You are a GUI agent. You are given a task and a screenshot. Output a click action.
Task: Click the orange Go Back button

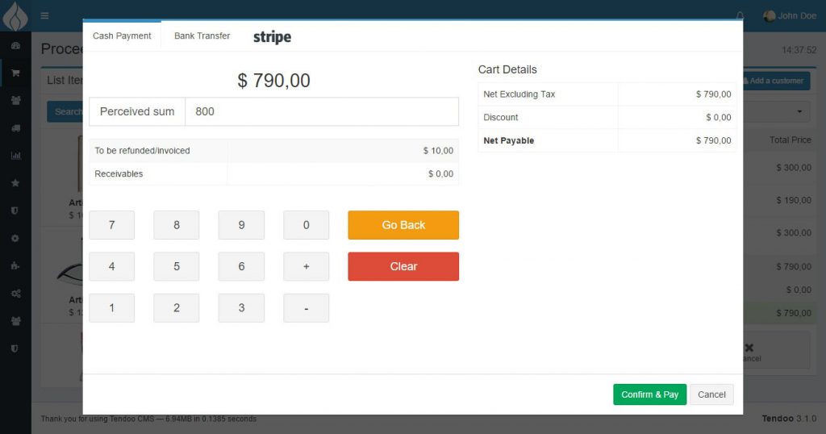coord(403,225)
